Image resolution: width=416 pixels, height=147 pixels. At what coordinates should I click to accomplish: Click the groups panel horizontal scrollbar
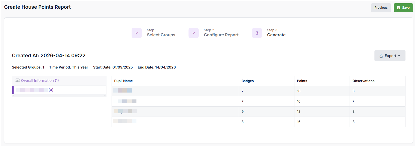(59, 96)
